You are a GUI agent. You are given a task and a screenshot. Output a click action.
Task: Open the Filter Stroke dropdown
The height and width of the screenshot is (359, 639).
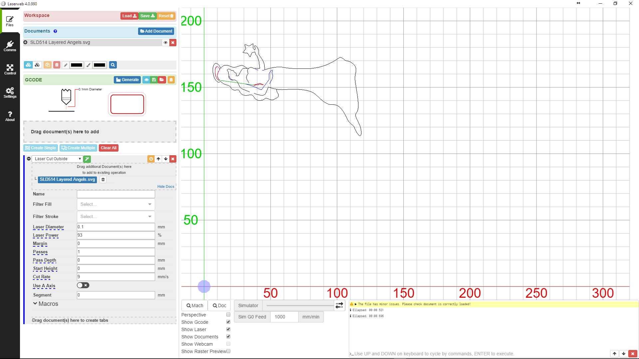116,217
